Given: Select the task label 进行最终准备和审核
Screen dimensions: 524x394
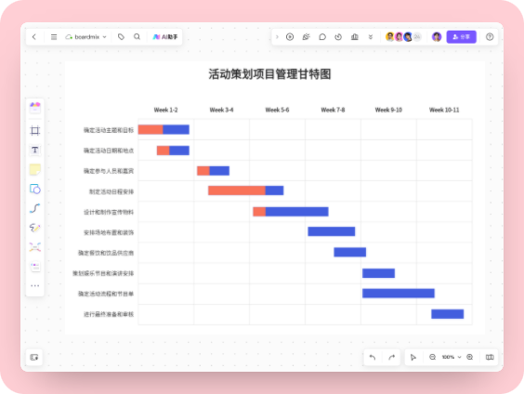Looking at the screenshot, I should pos(109,314).
